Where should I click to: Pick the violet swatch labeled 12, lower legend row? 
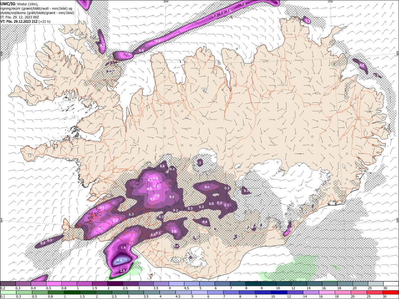click(295, 292)
